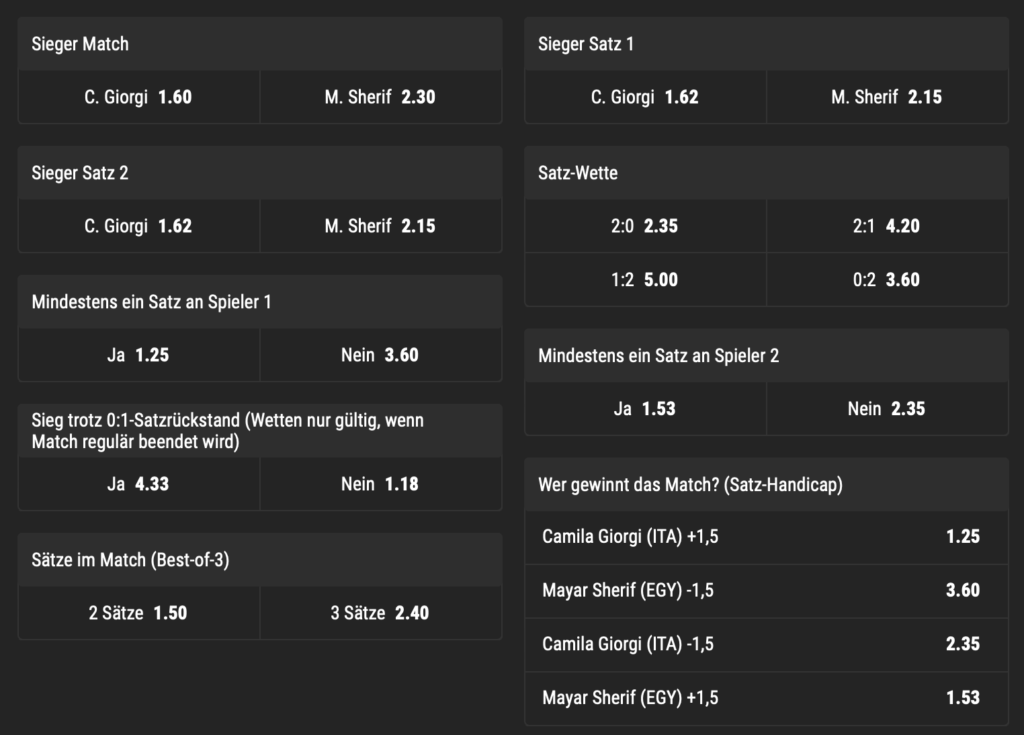Click Ja 1.25 for Mindestens ein Satz Spieler 1
1024x735 pixels.
coord(139,355)
